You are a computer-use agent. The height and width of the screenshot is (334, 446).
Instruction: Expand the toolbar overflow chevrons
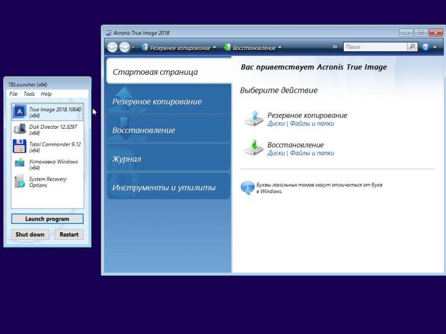click(335, 47)
